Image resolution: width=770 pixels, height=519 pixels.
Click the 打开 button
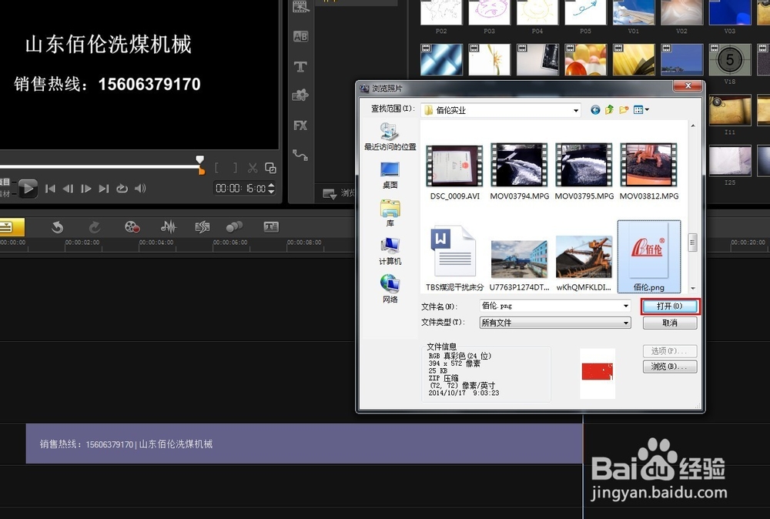(x=670, y=306)
